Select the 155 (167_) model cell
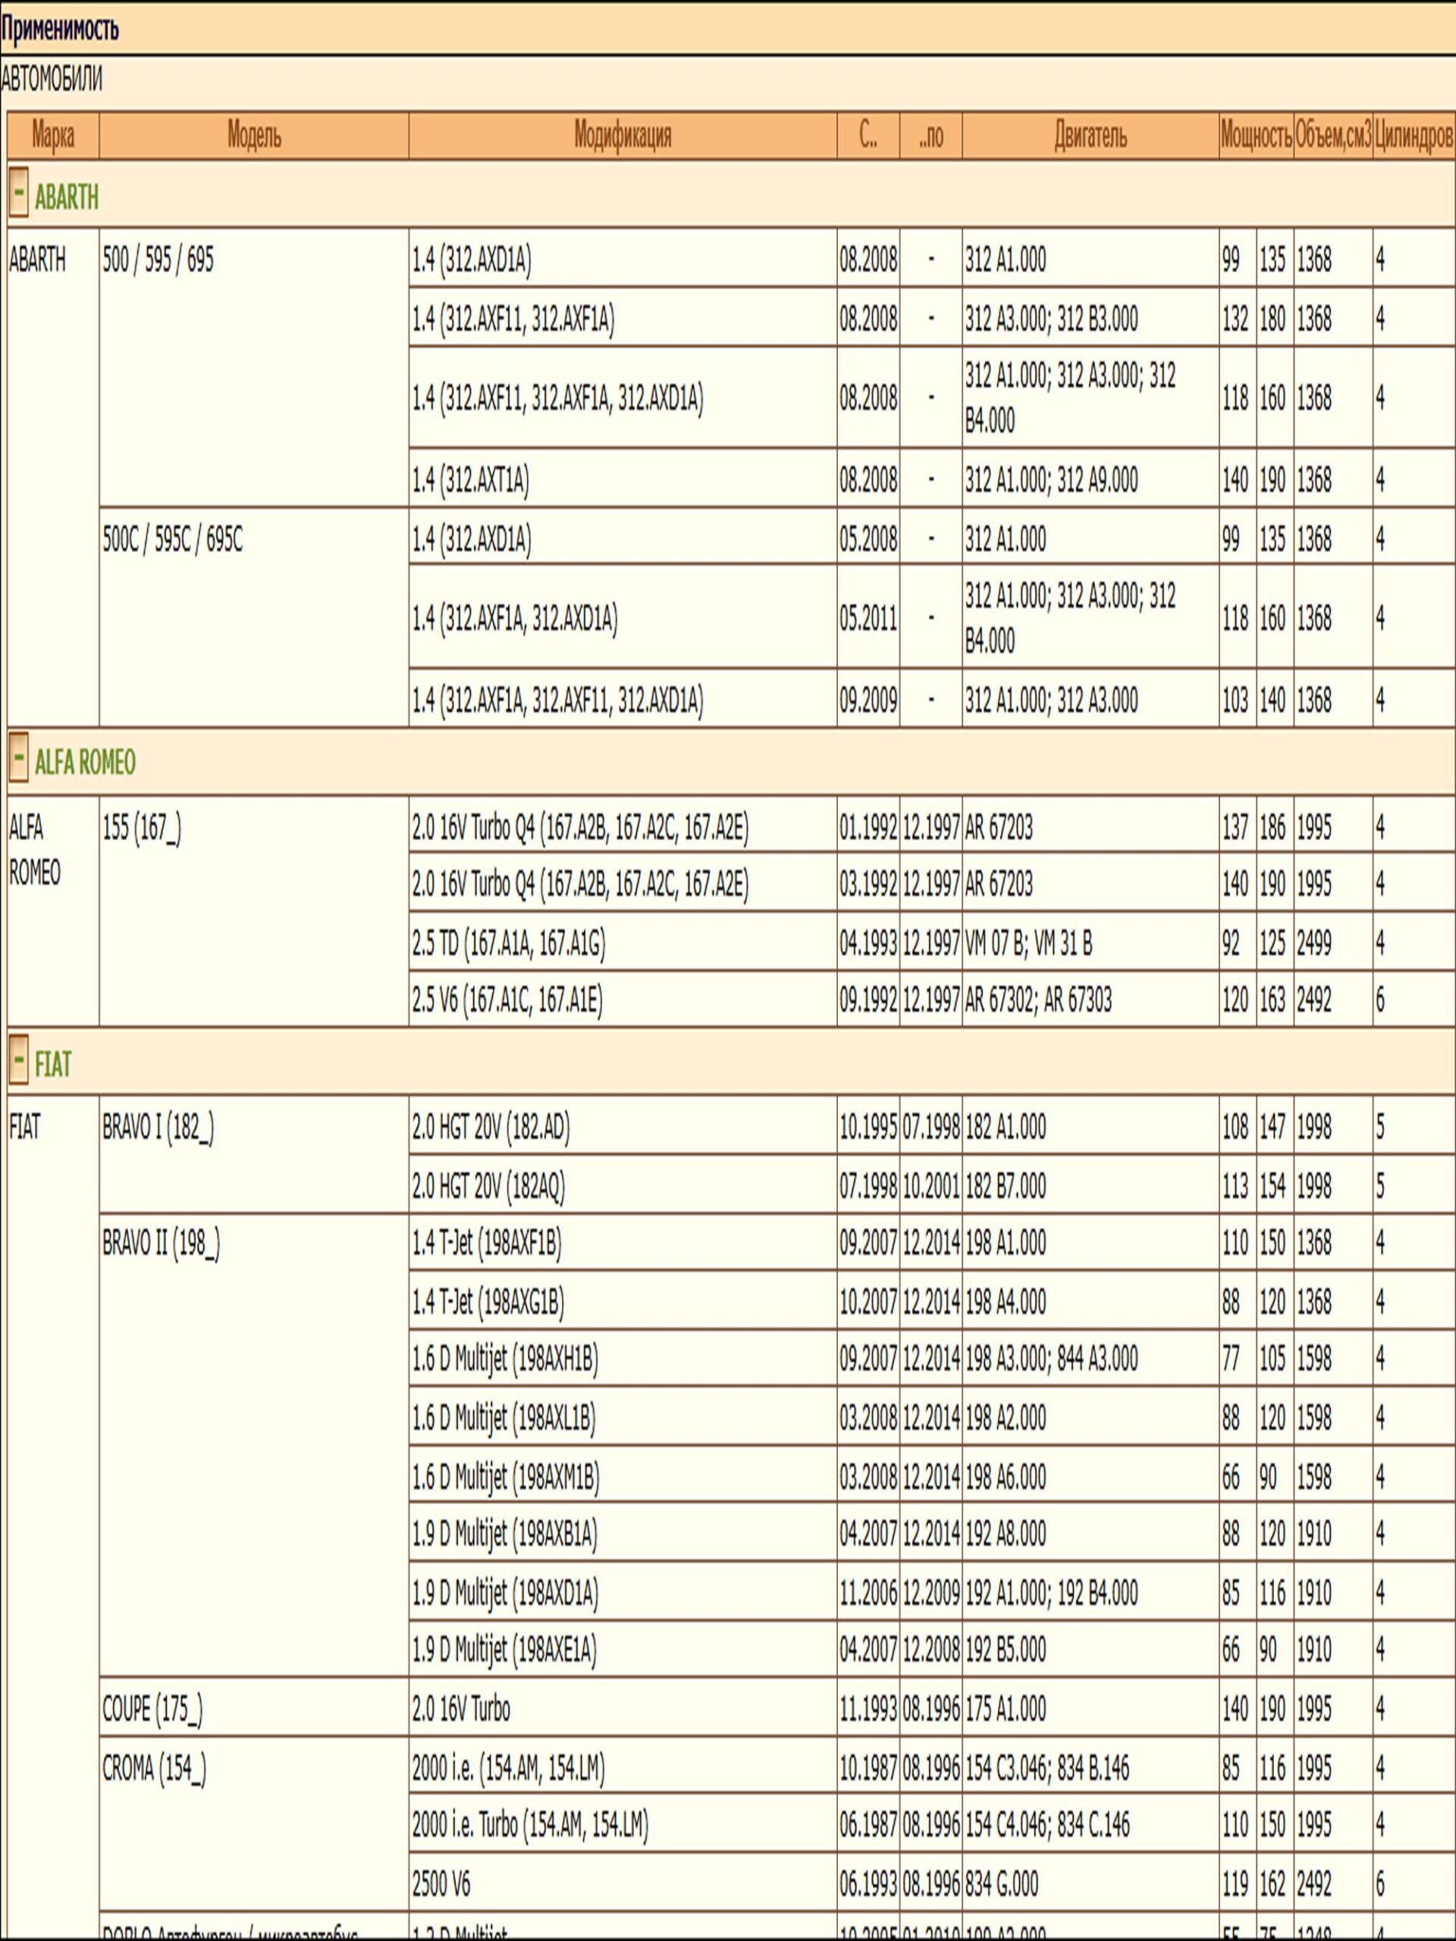1456x1941 pixels. (x=142, y=827)
